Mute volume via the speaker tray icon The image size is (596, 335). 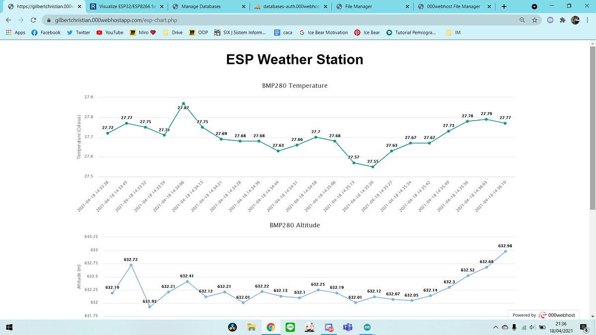(x=531, y=327)
